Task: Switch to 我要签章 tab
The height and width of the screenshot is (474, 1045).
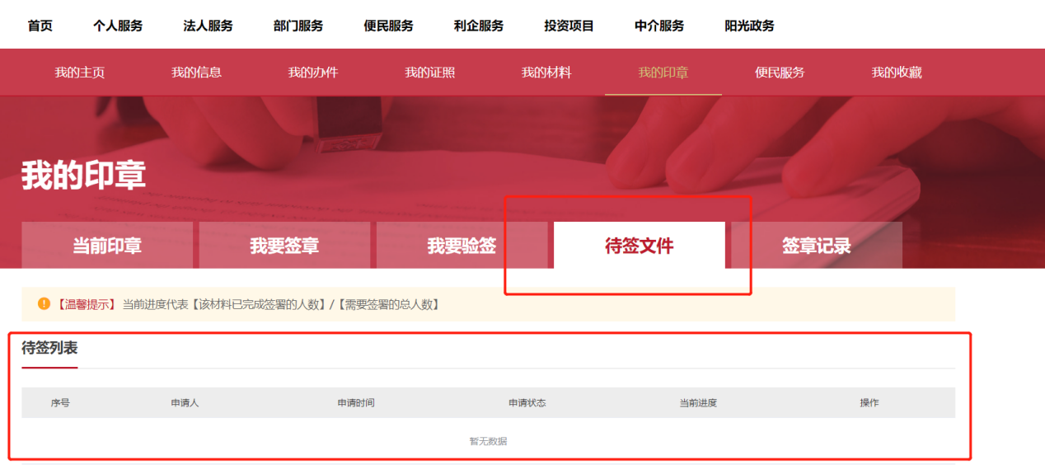Action: (284, 246)
